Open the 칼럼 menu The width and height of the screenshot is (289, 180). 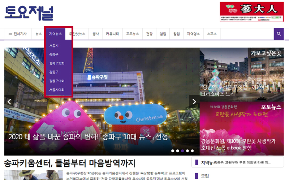[177, 34]
